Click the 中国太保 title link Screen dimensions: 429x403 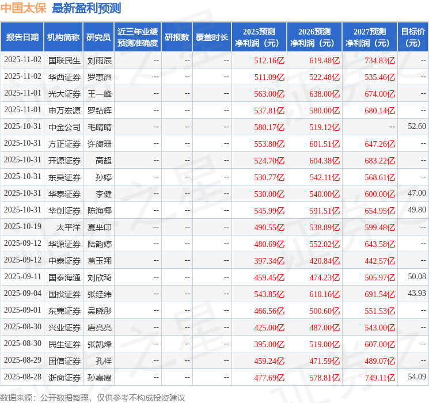[x=23, y=9]
